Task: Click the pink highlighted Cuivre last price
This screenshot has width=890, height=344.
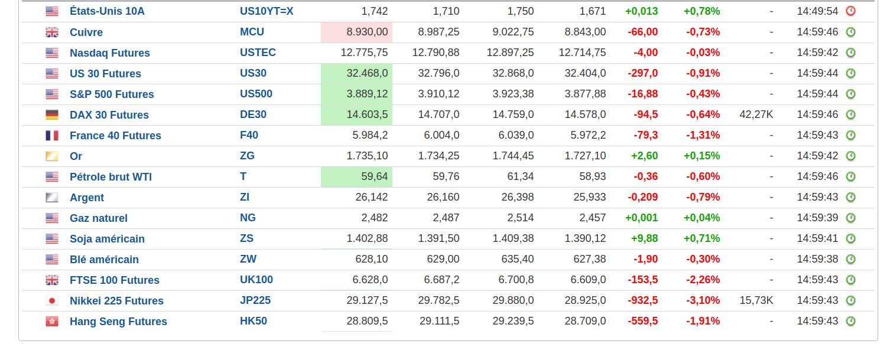Action: (356, 32)
